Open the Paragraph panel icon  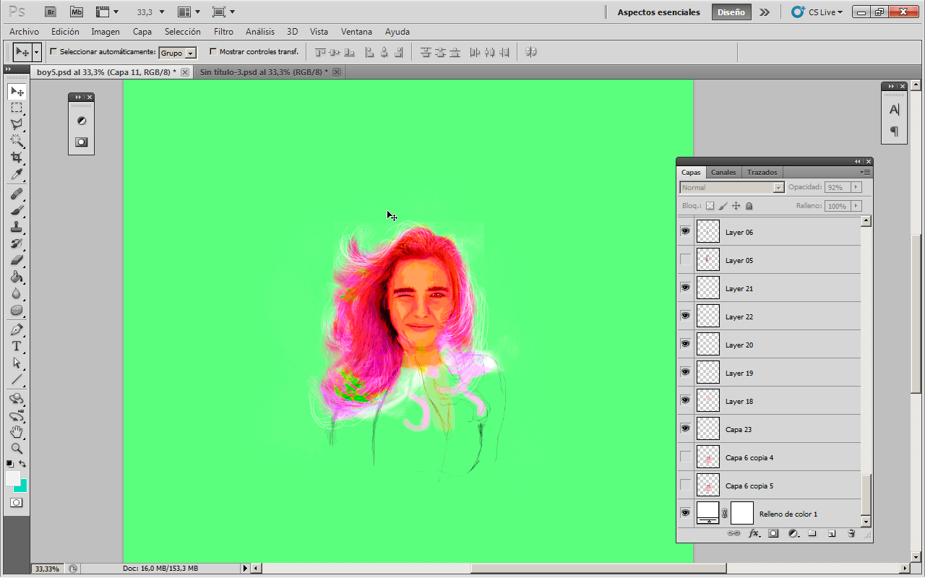click(894, 131)
